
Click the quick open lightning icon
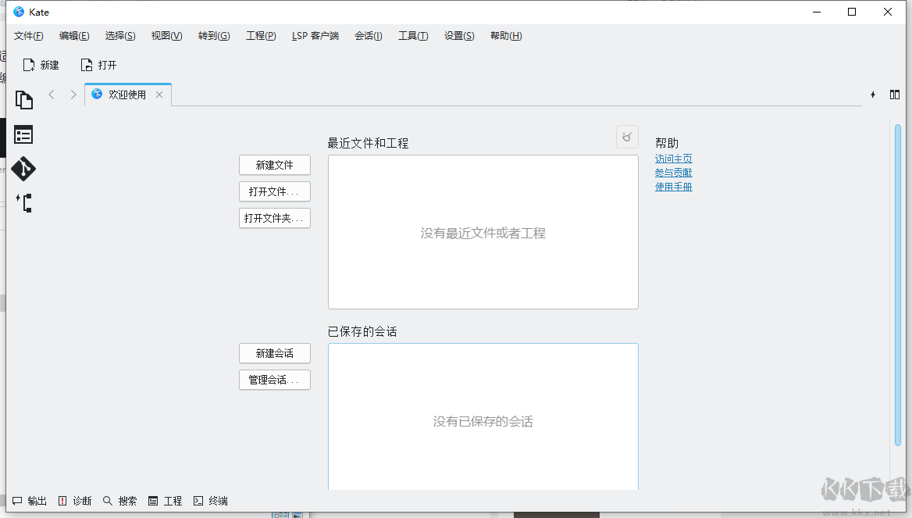click(873, 95)
